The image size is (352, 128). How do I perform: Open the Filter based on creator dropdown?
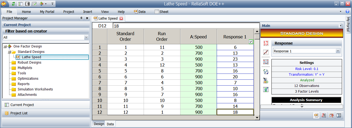pos(86,37)
